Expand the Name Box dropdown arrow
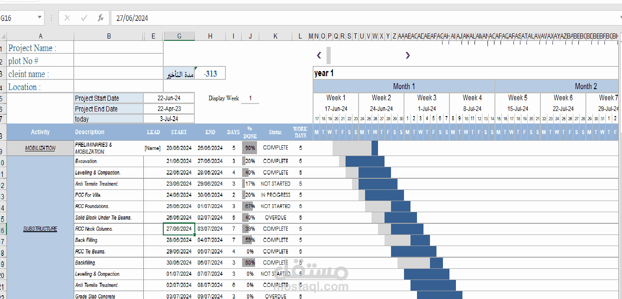This screenshot has width=622, height=299. 40,18
